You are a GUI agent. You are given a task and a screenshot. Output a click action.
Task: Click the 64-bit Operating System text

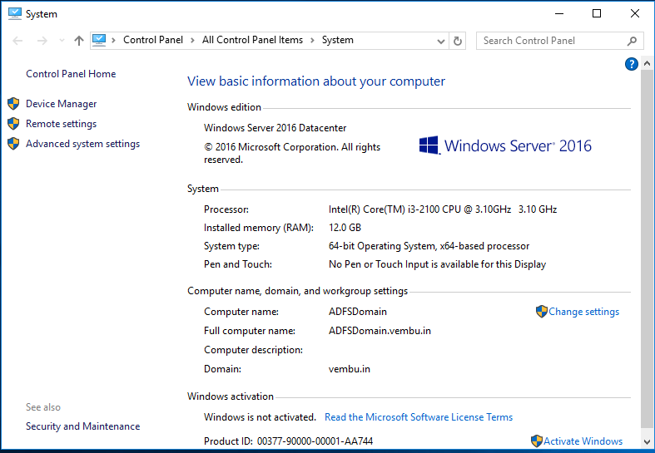(429, 246)
